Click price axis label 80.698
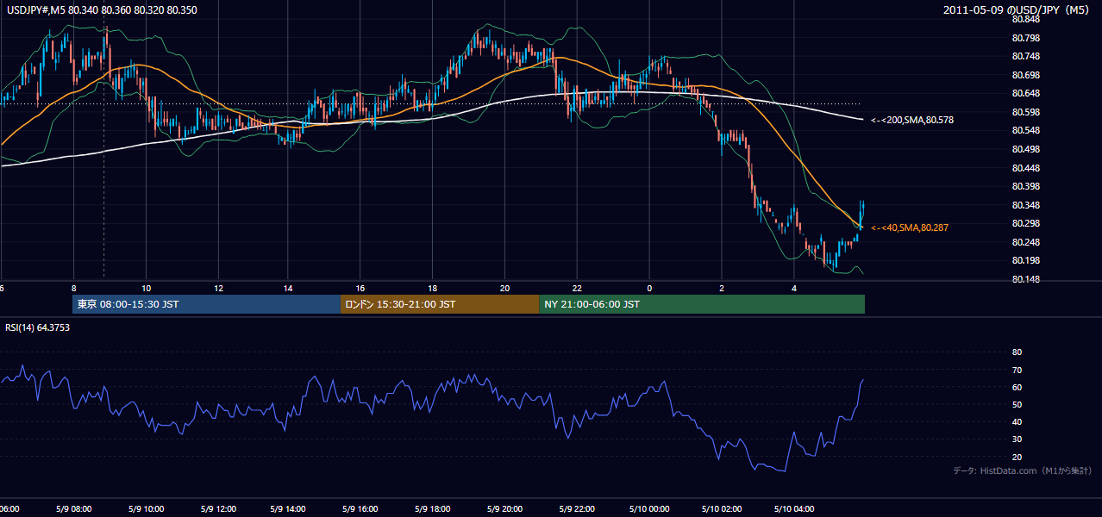 (x=1025, y=75)
